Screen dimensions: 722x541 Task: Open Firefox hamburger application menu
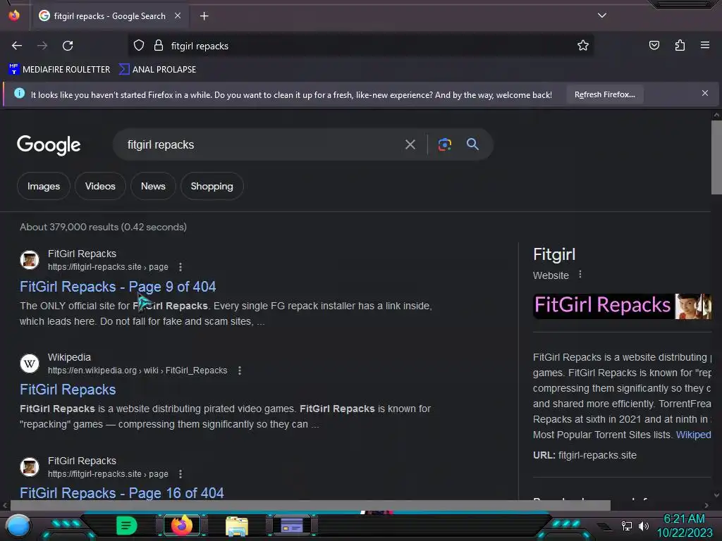tap(704, 46)
